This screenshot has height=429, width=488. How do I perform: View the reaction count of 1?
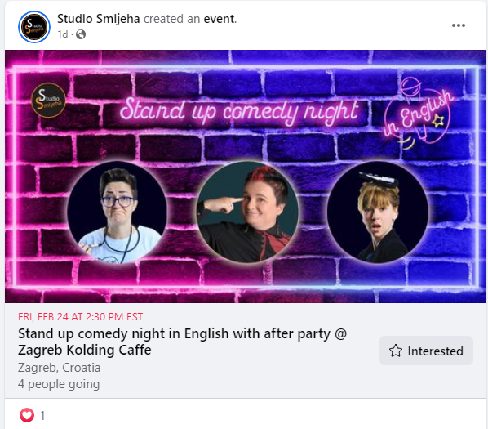pyautogui.click(x=42, y=416)
